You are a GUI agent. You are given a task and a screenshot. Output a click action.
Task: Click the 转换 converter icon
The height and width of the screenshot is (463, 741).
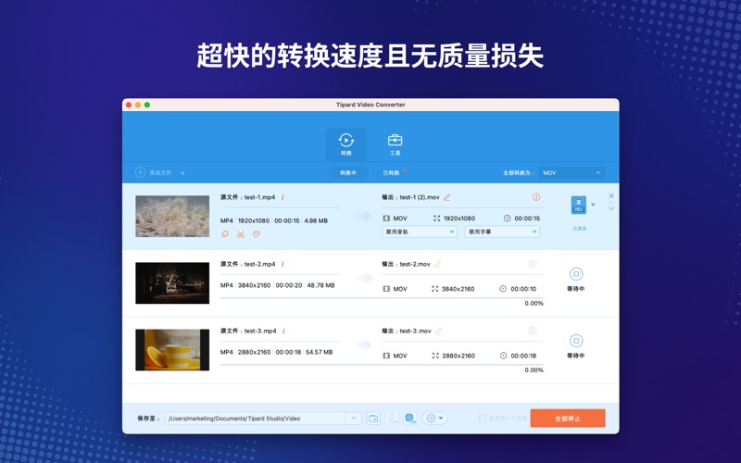345,144
